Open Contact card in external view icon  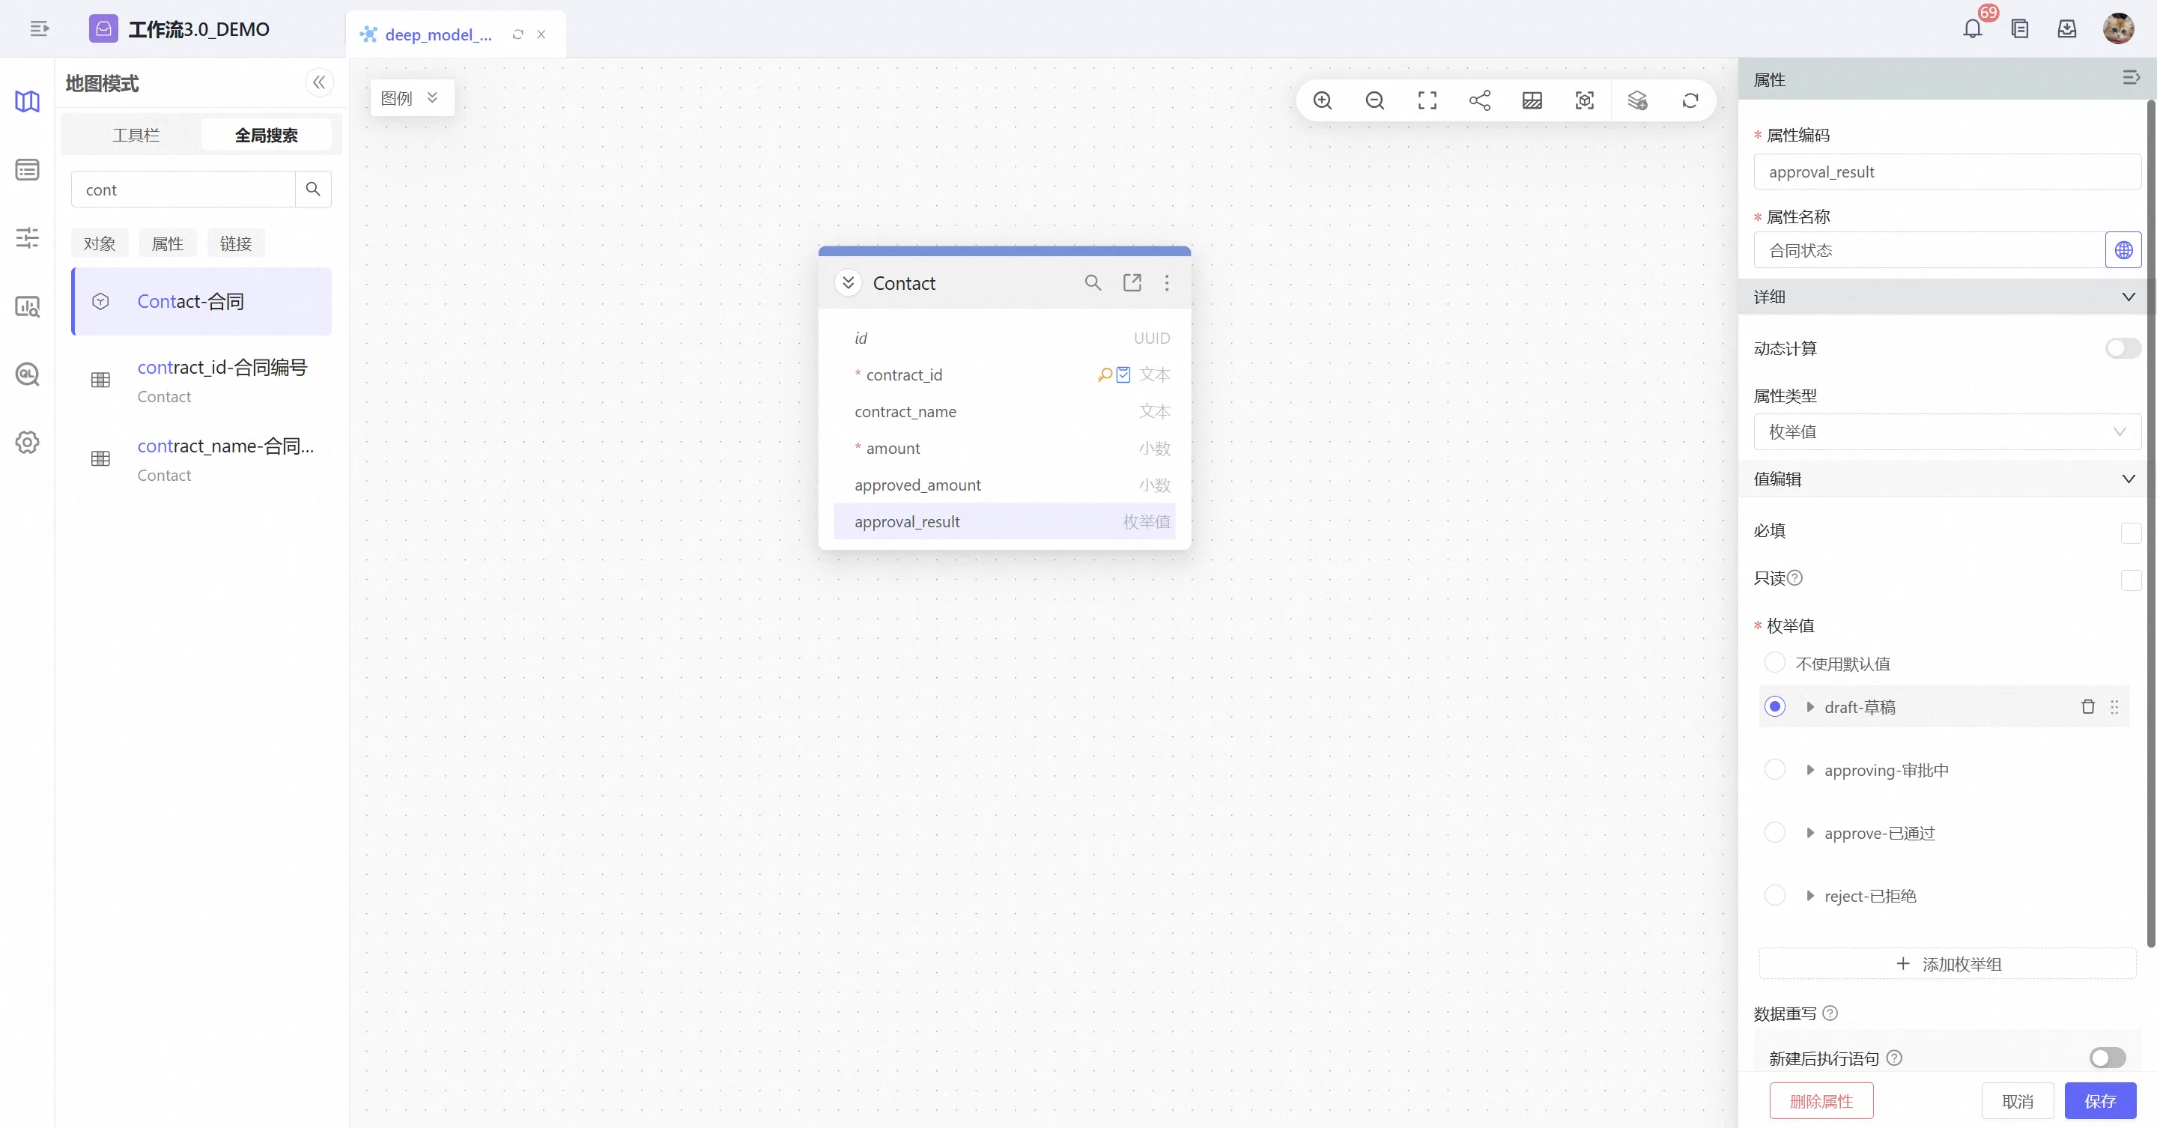(1132, 283)
